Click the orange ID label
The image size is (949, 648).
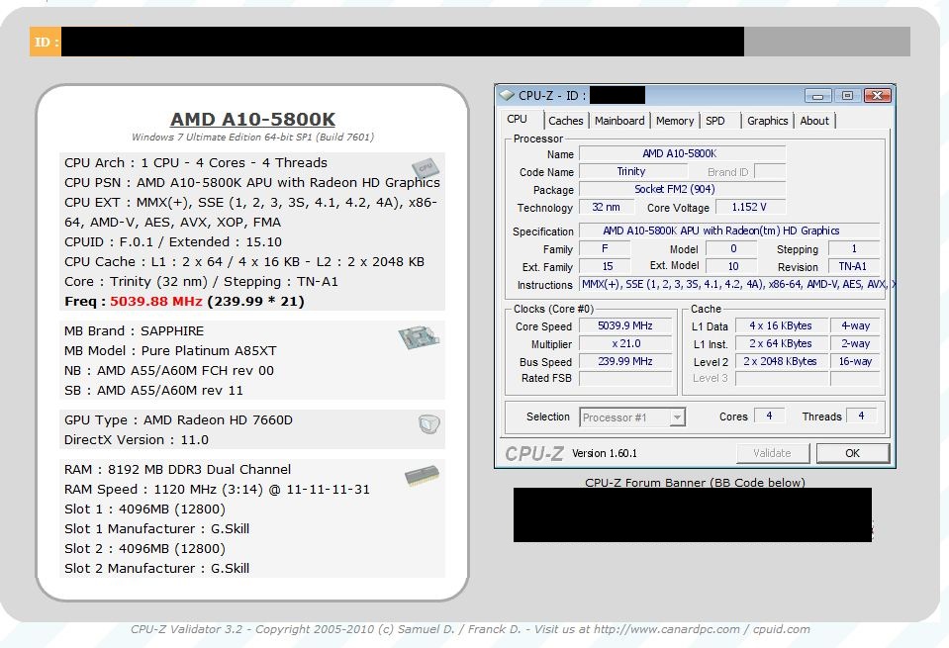tap(46, 42)
